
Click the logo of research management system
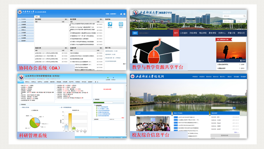click(x=21, y=77)
